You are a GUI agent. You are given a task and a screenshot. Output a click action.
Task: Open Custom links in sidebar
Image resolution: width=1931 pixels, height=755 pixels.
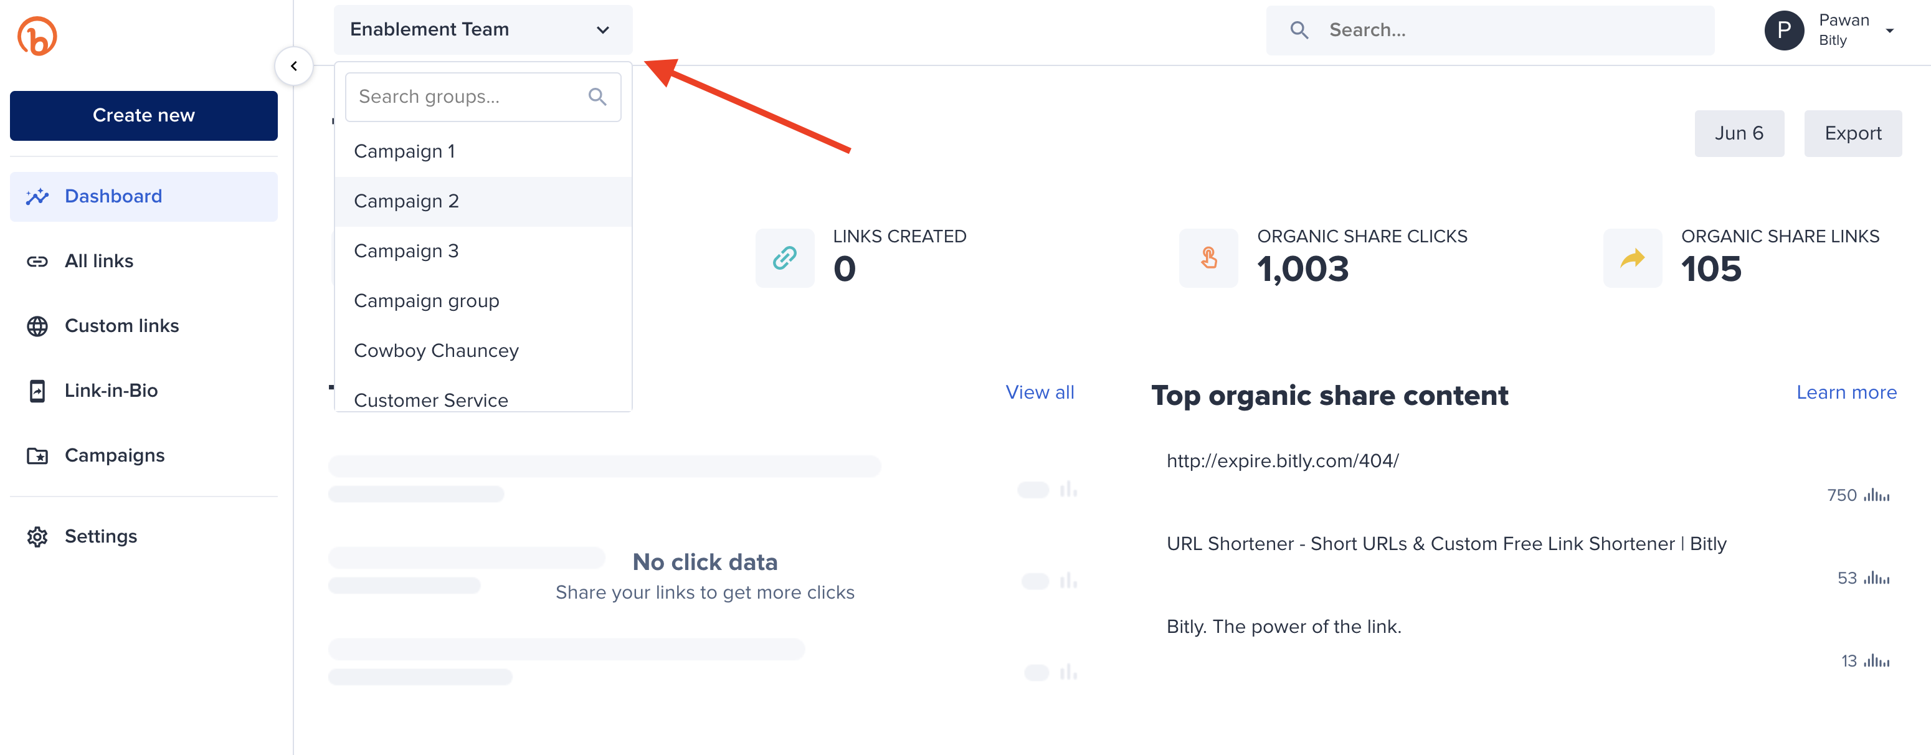click(144, 326)
